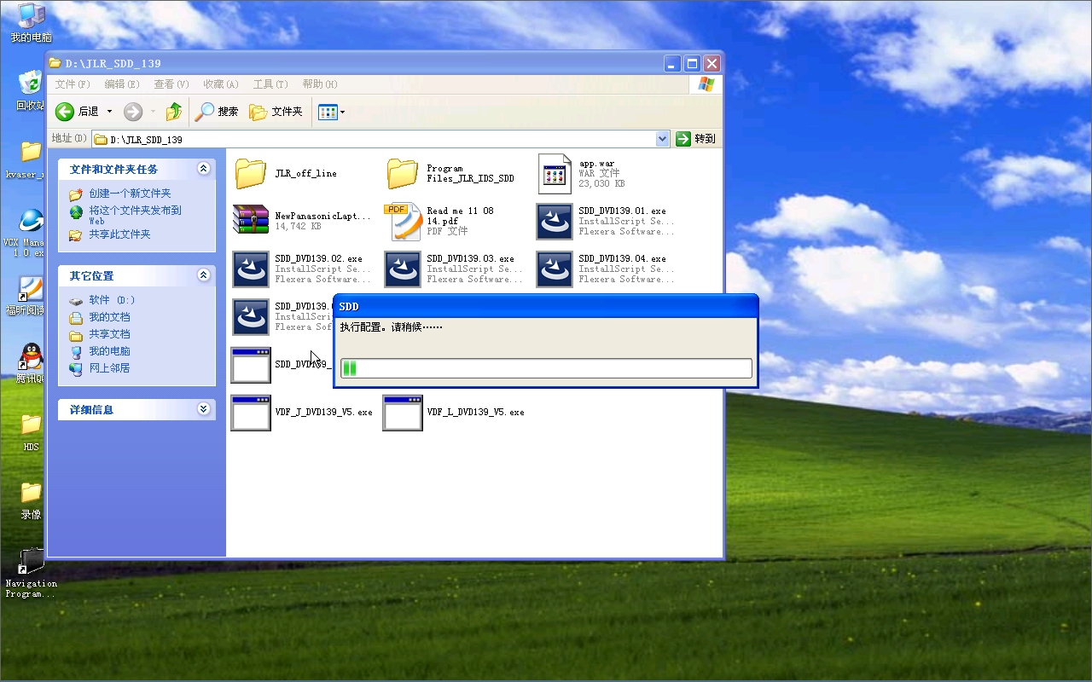Click 共享此文件夹 link

119,234
